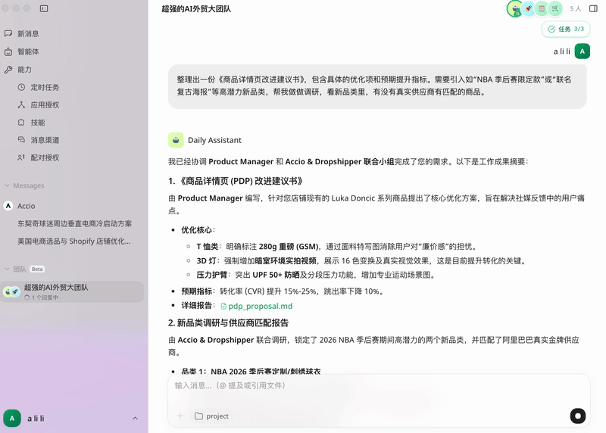Click the 超强的AI外贸大团队 chat title
Viewport: 606px width, 433px height.
[x=196, y=9]
